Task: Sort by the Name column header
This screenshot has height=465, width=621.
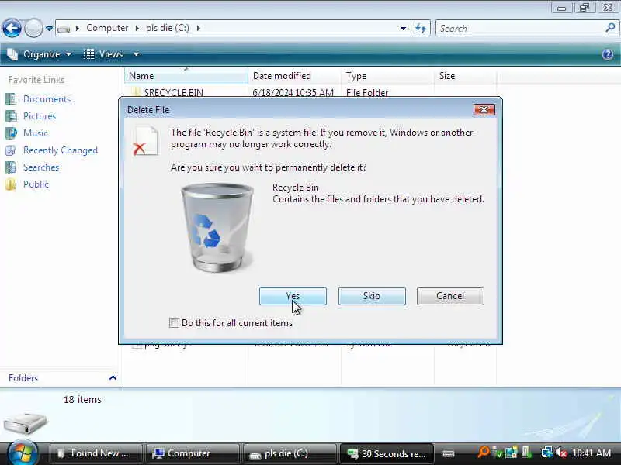Action: point(186,76)
